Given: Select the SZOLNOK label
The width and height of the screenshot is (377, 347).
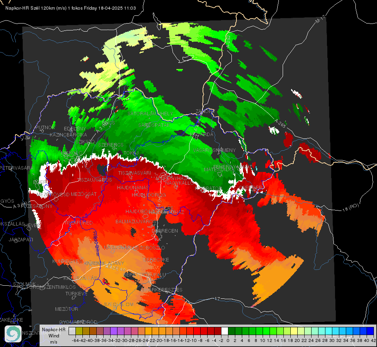Looking at the screenshot, I should pyautogui.click(x=24, y=284).
